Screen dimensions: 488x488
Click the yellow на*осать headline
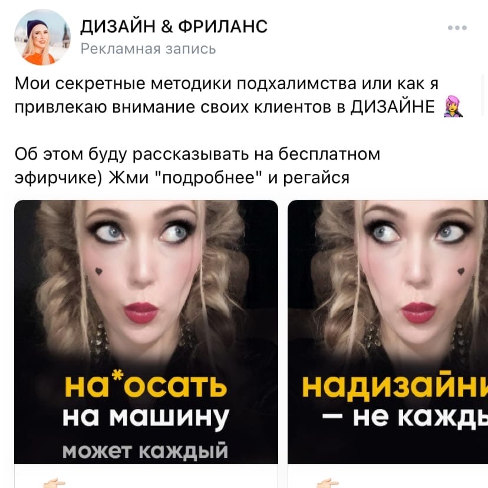pos(146,385)
